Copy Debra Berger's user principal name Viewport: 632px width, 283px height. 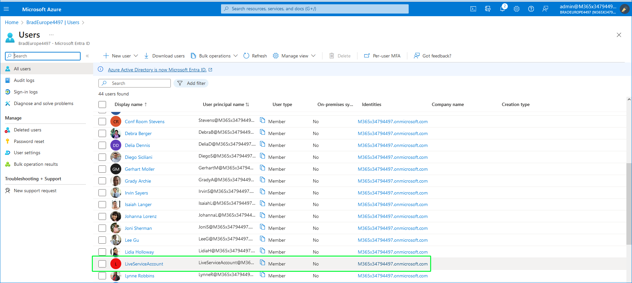tap(263, 132)
